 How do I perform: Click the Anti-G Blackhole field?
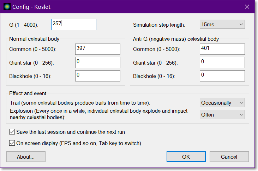coord(222,76)
